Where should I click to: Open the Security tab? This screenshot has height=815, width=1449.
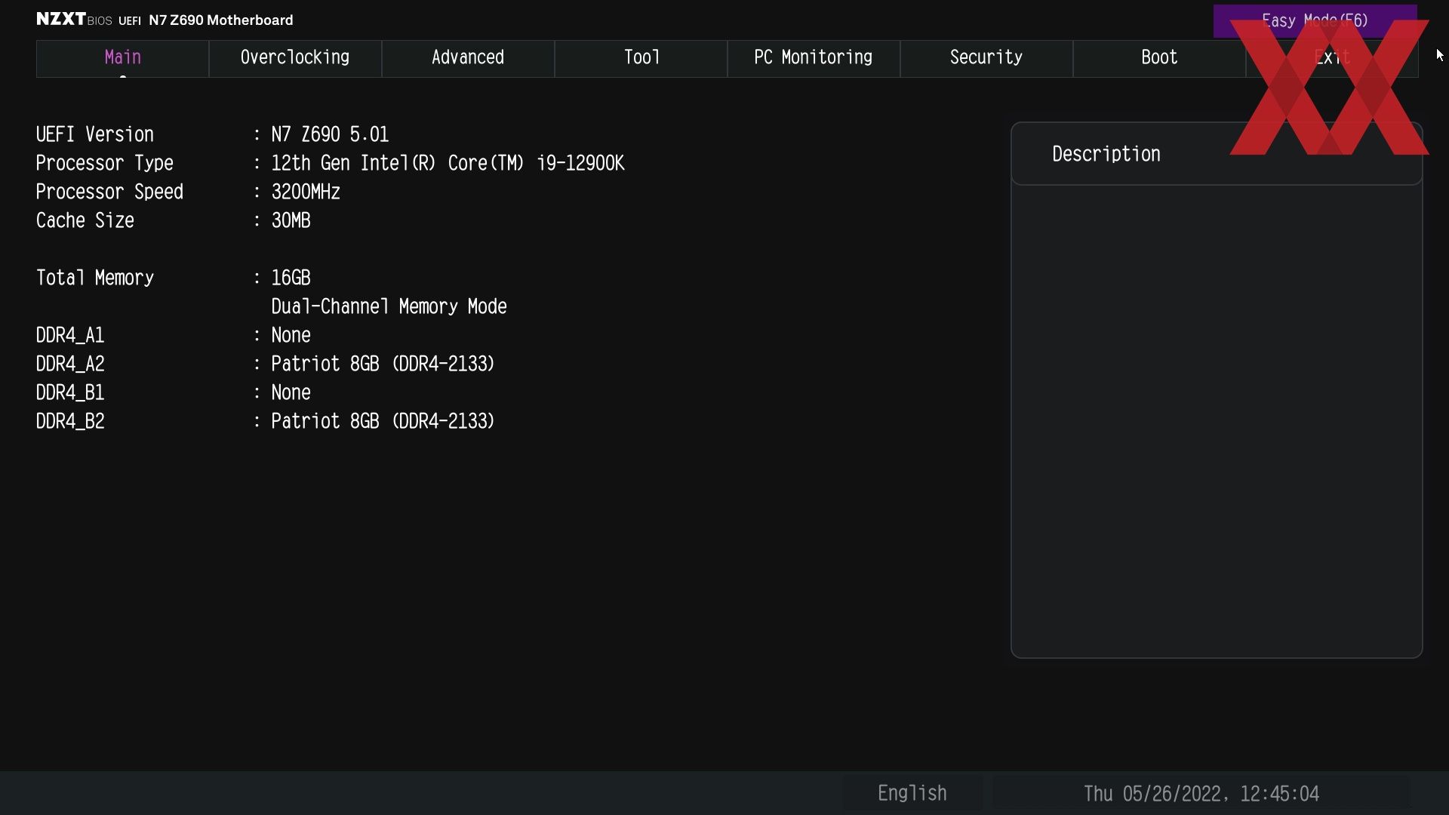point(986,58)
